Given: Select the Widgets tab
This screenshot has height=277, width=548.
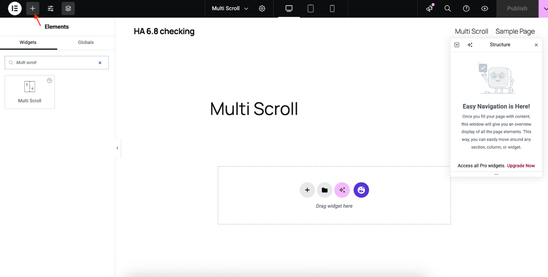Looking at the screenshot, I should tap(28, 42).
